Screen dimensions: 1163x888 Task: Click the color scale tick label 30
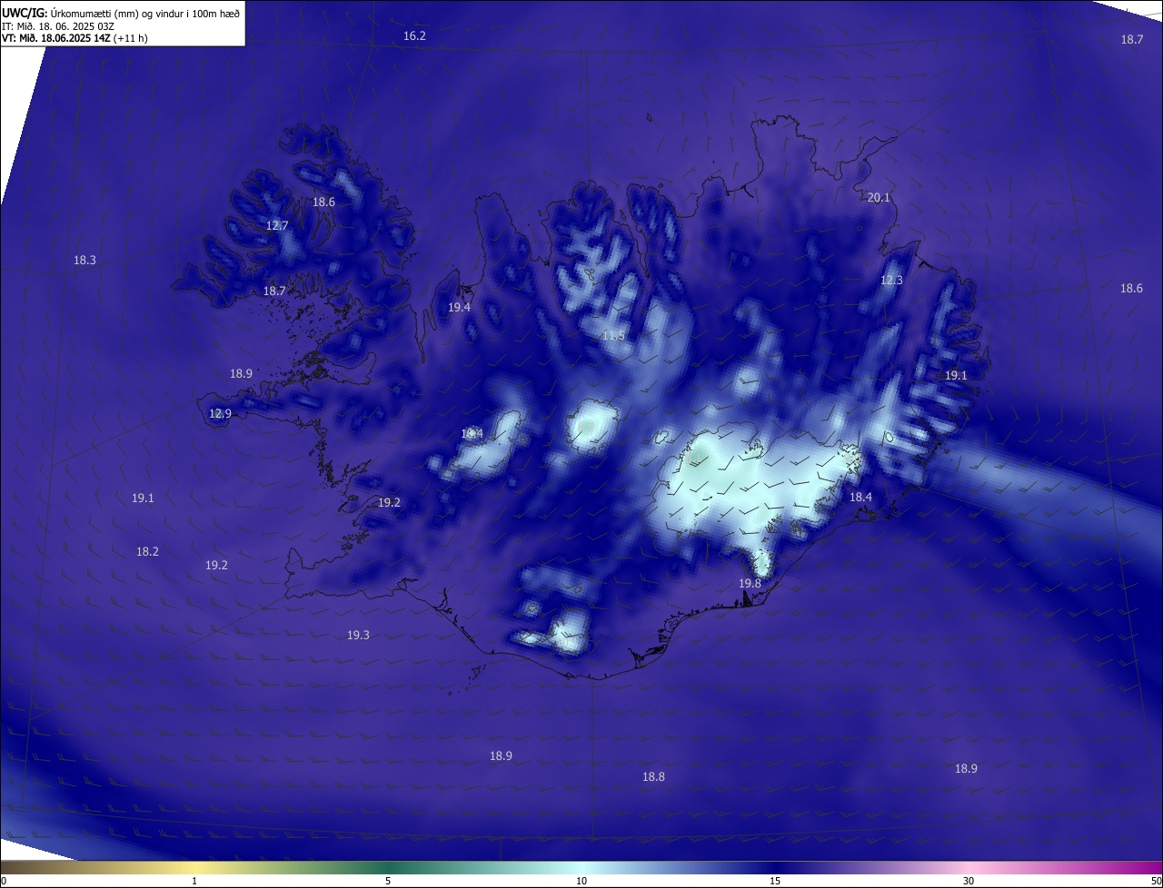tap(969, 881)
